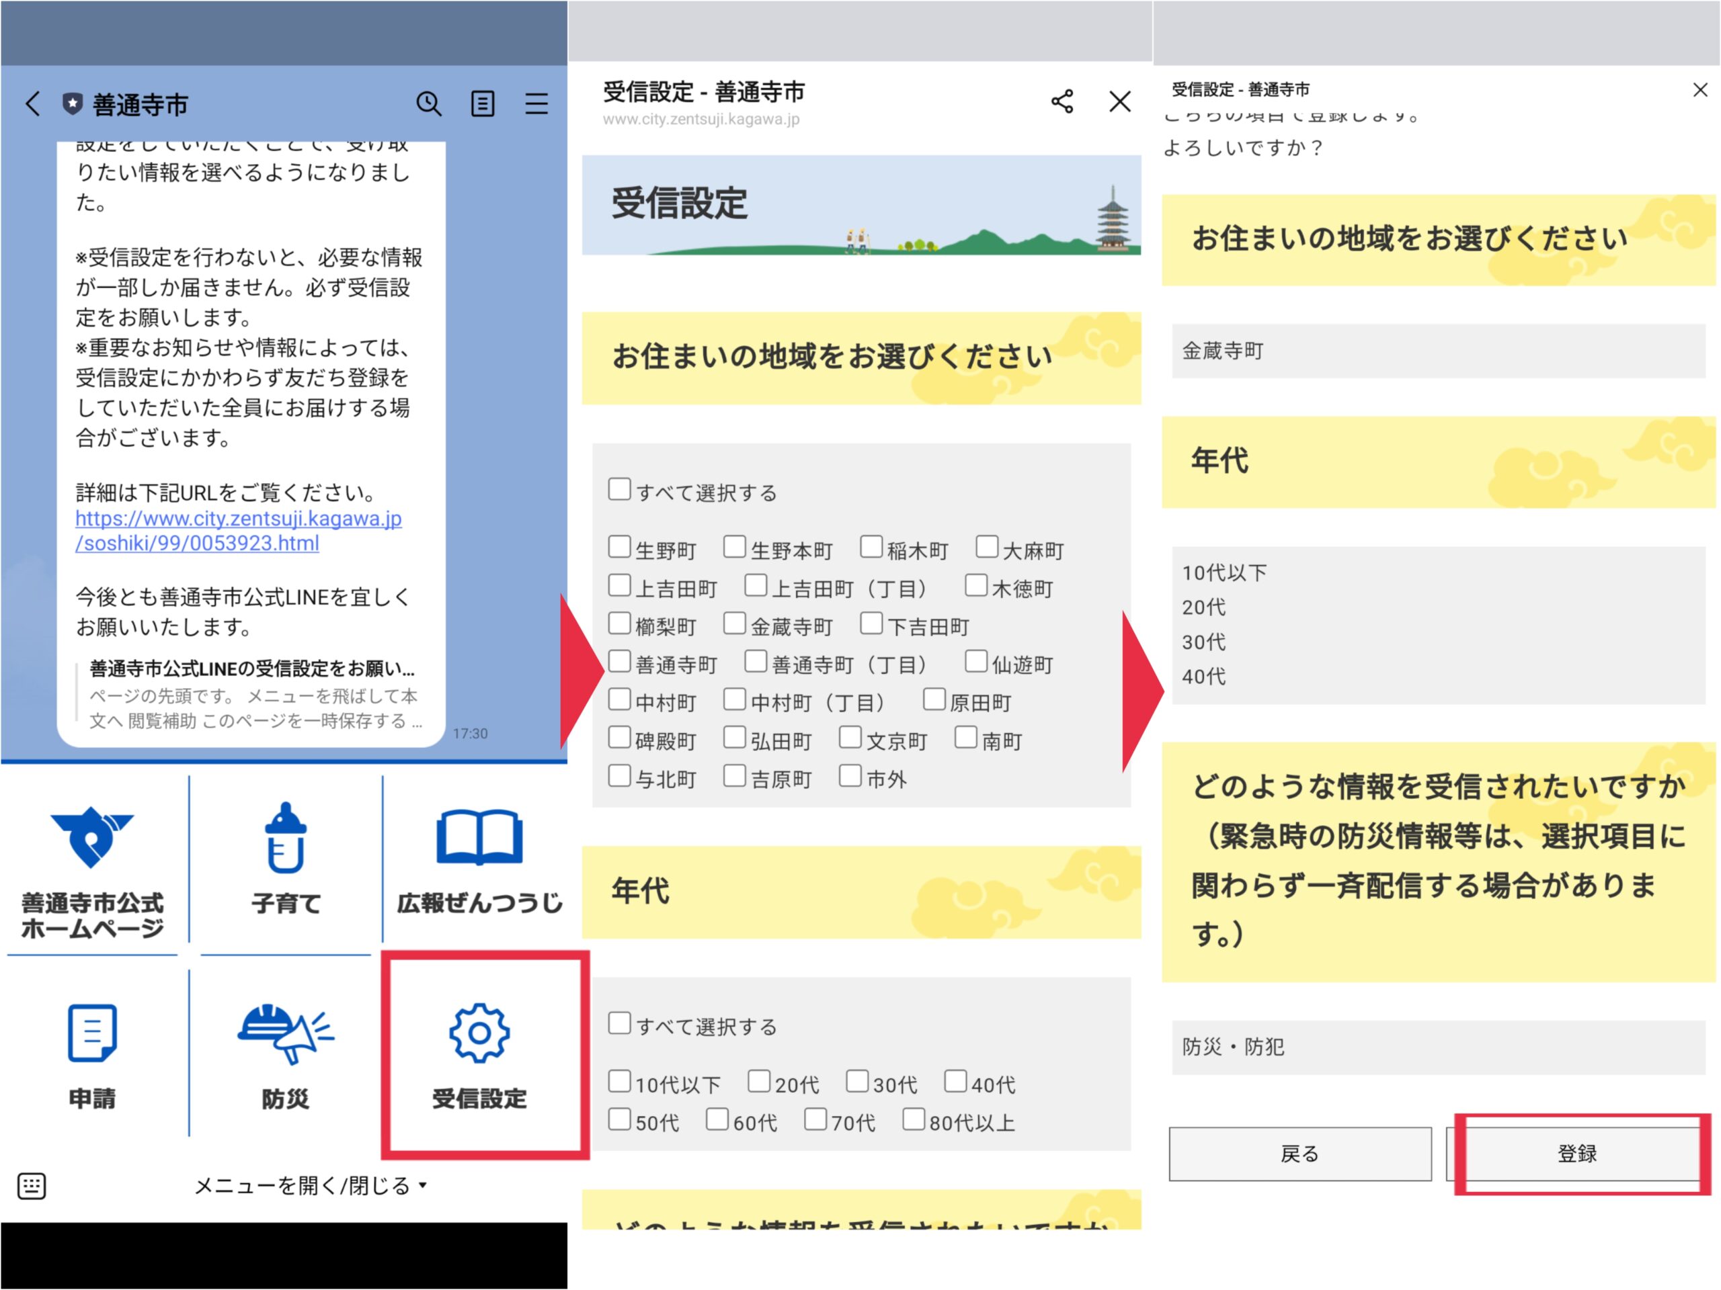Check the 櫛梨町 checkbox
Screen dimensions: 1721x1290
[x=619, y=623]
